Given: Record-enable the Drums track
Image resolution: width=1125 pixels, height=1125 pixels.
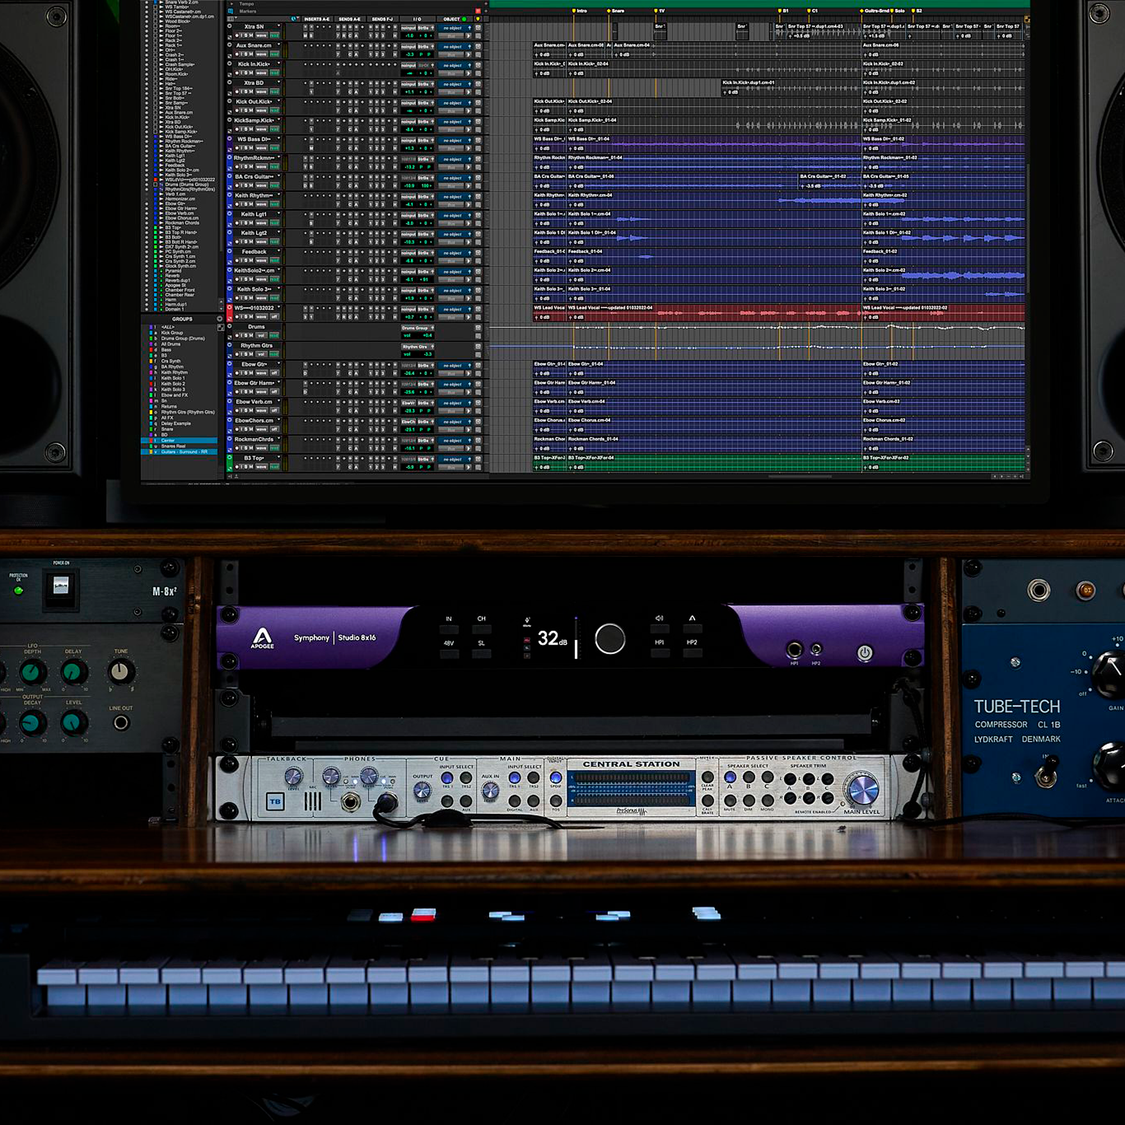Looking at the screenshot, I should pos(237,335).
